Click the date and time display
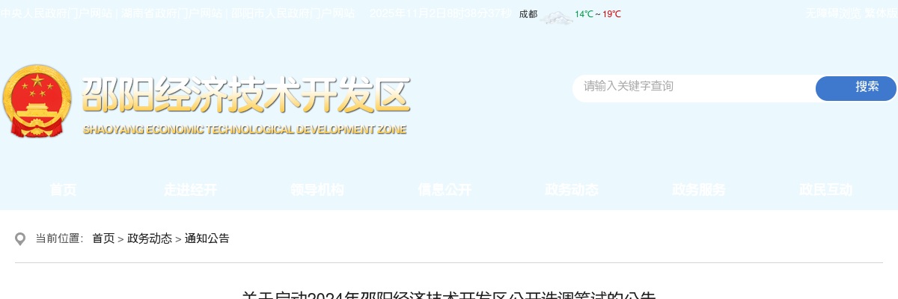Screen dimensions: 898x299 tap(441, 13)
